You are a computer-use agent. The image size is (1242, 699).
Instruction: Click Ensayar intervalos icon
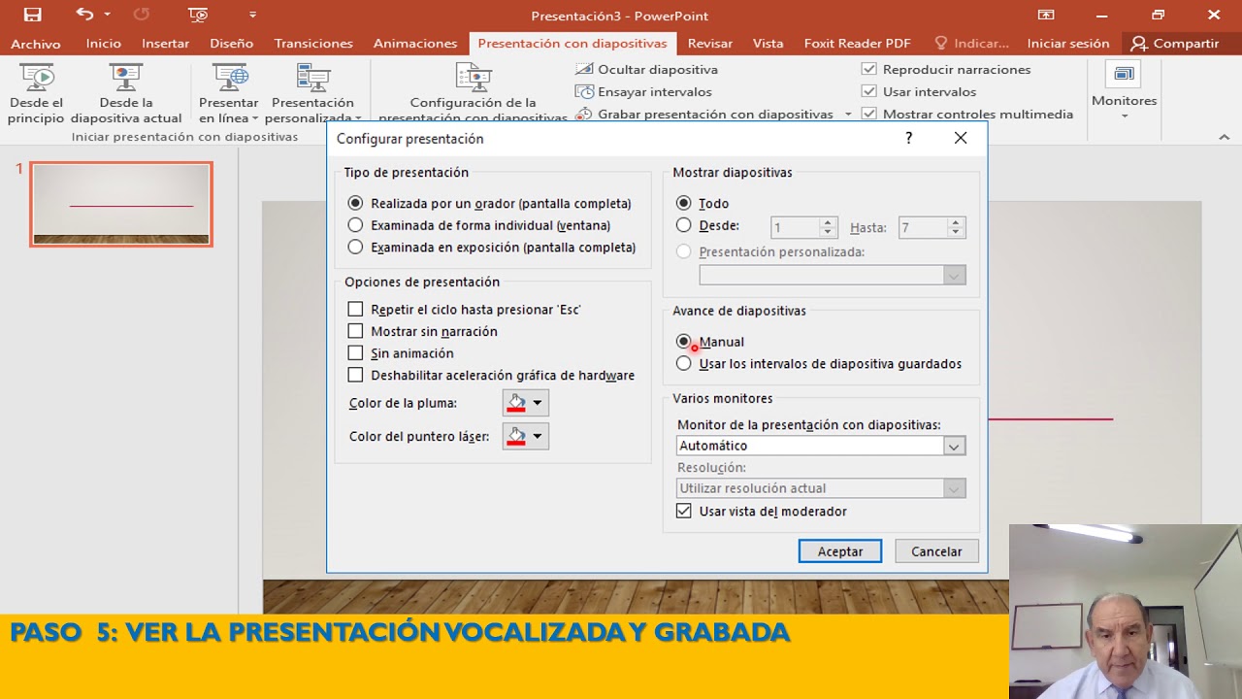click(584, 91)
